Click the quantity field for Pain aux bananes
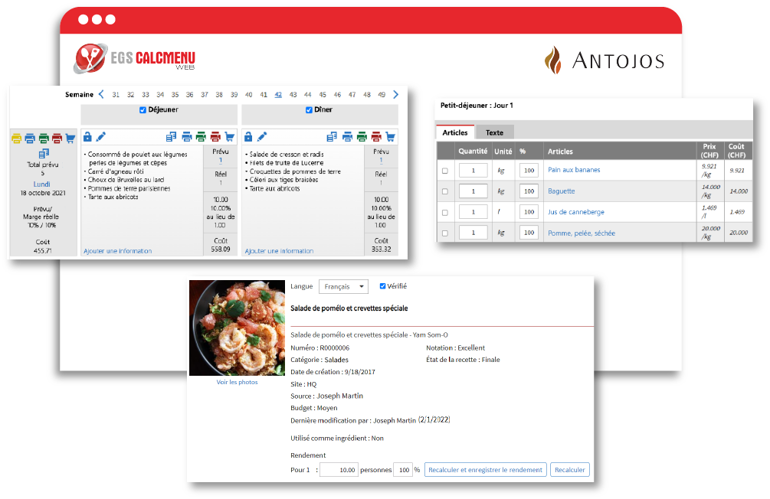 [x=473, y=170]
